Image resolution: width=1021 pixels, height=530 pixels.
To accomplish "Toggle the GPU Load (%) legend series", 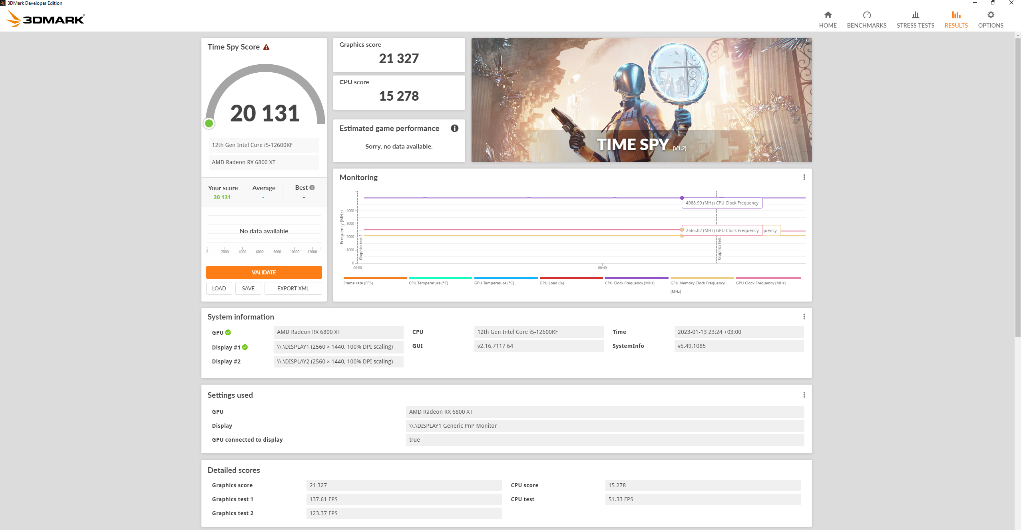I will [551, 283].
